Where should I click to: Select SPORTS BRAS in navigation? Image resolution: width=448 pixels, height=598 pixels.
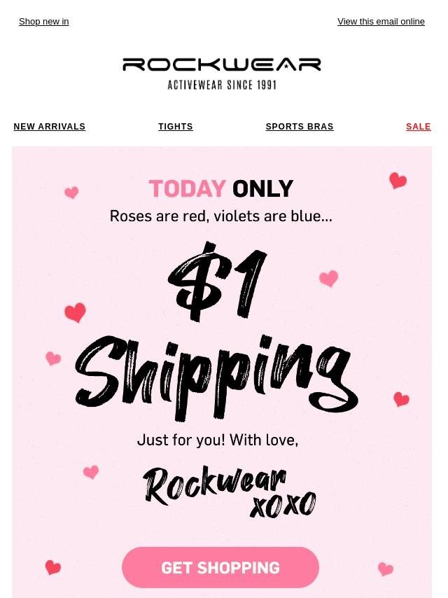pyautogui.click(x=300, y=127)
